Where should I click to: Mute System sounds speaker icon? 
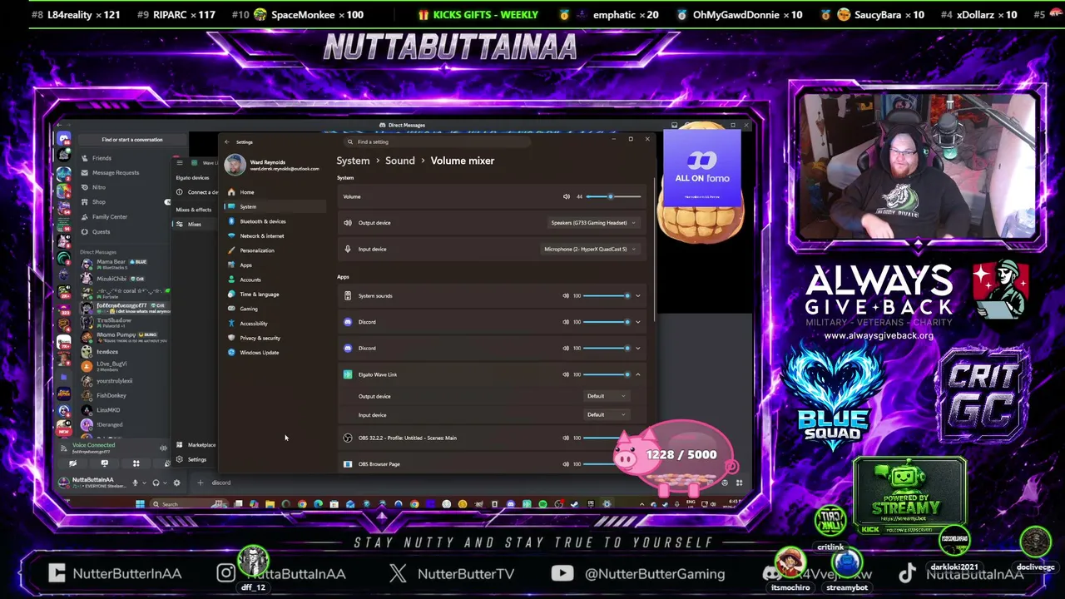(566, 295)
